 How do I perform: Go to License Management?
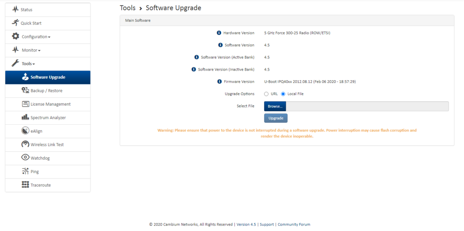pos(48,104)
